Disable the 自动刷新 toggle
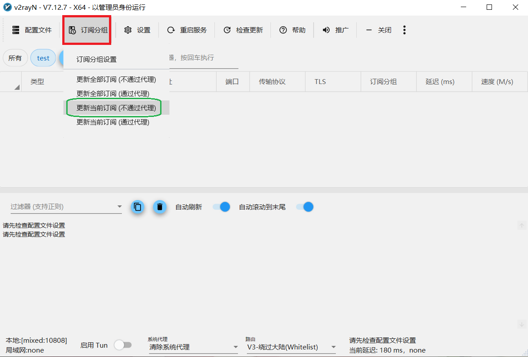 (222, 207)
